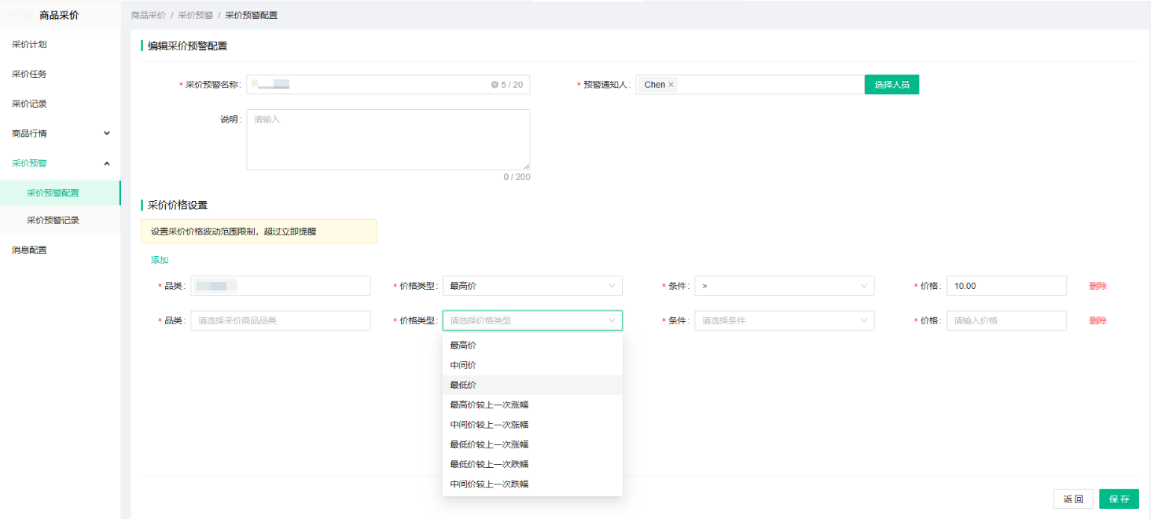
Task: Click the 添加 link to add row
Action: point(160,260)
